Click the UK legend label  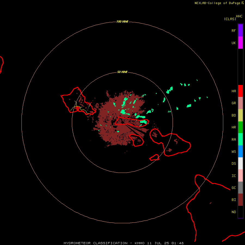(234, 43)
